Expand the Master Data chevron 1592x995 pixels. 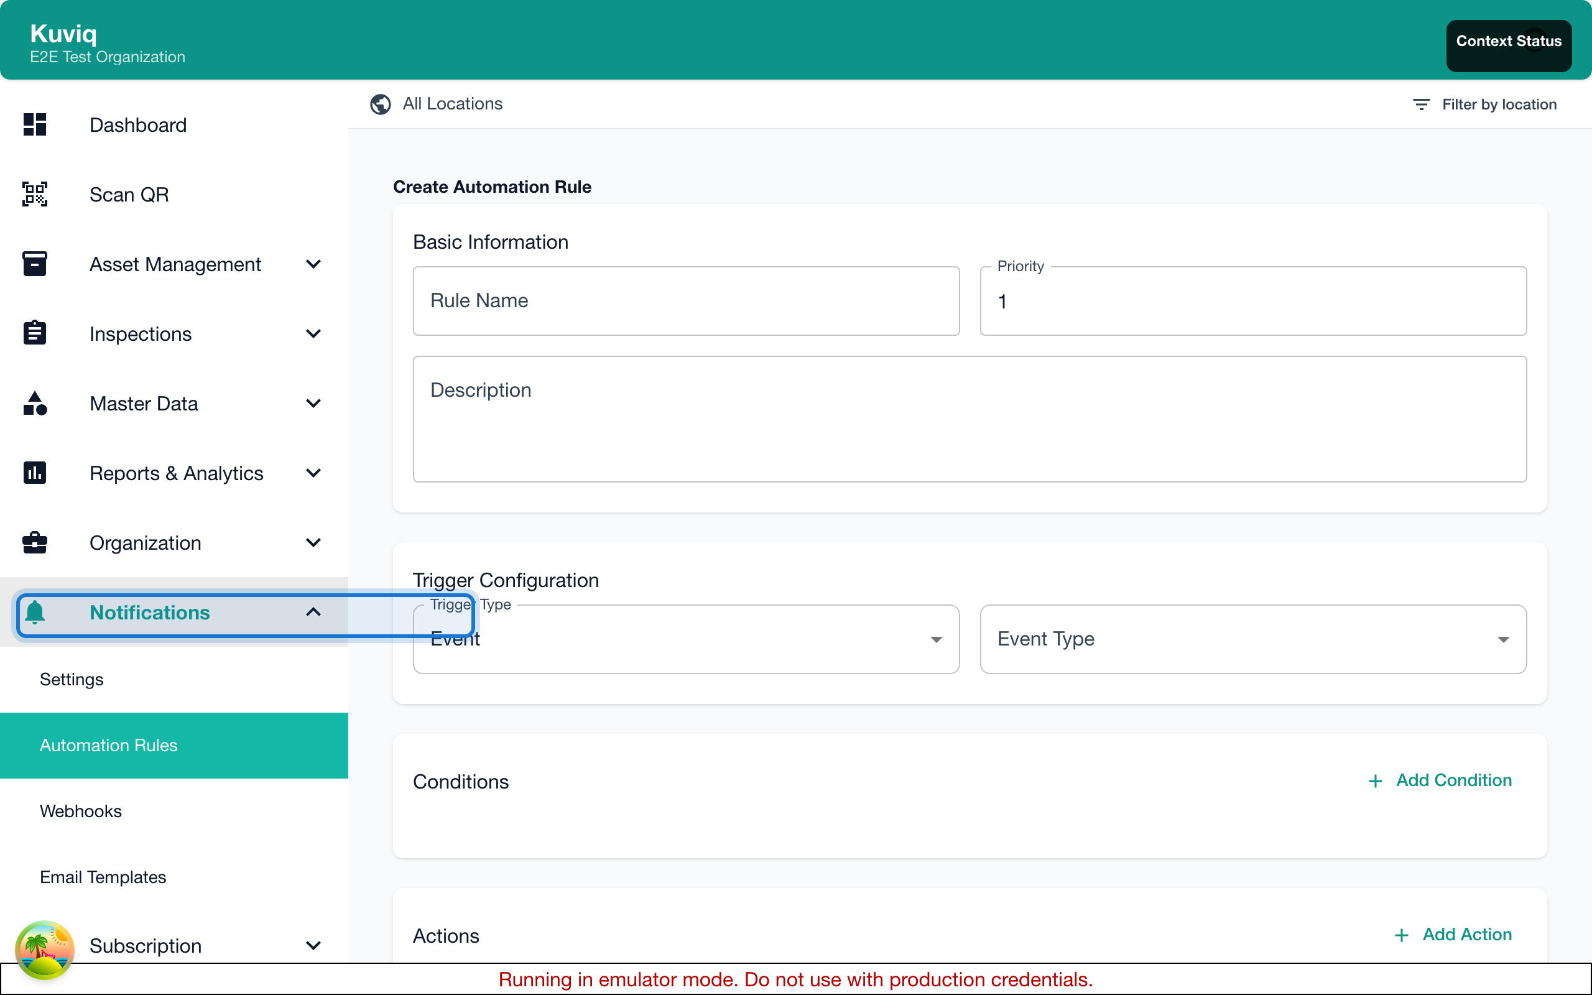click(x=314, y=404)
